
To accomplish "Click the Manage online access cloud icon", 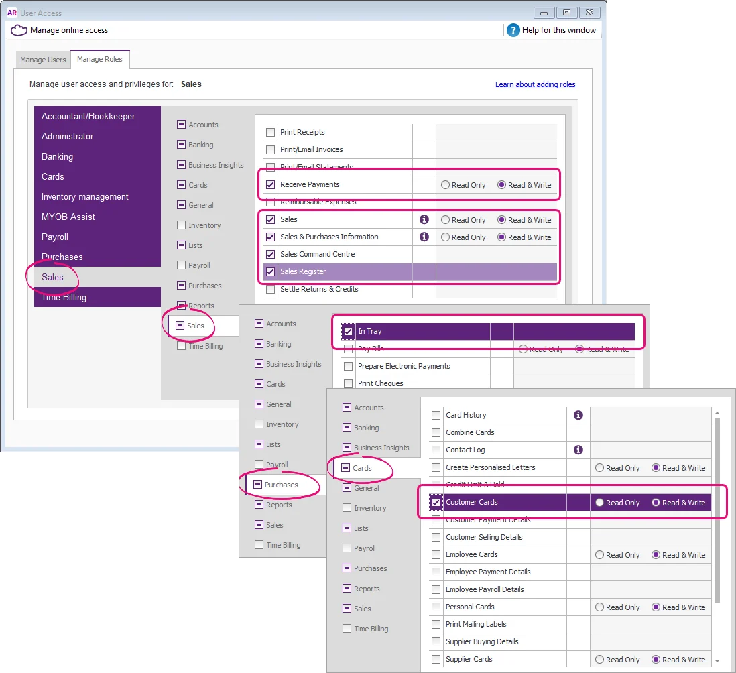I will point(19,30).
